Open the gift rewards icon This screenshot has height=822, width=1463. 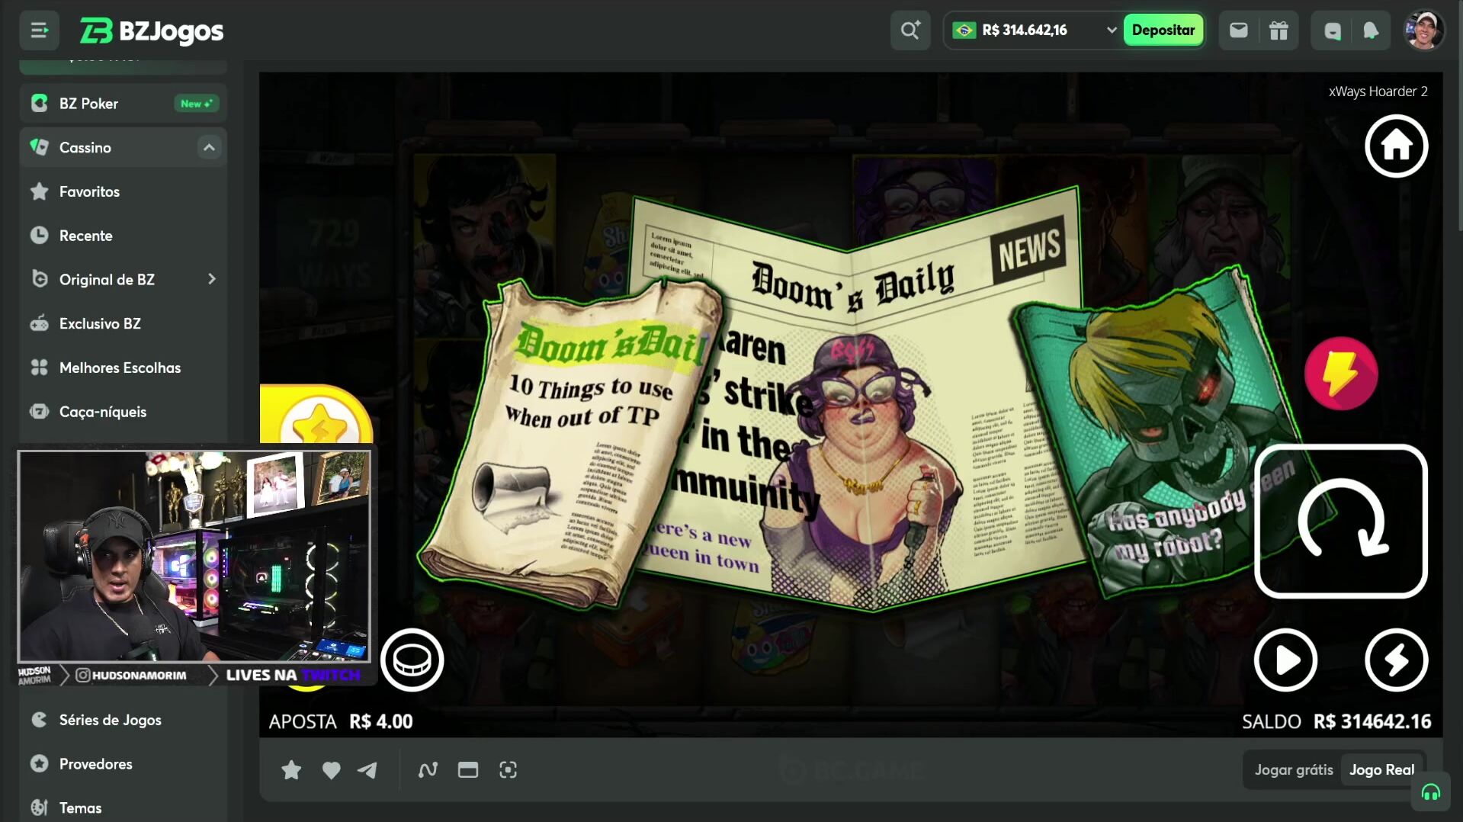(1279, 31)
